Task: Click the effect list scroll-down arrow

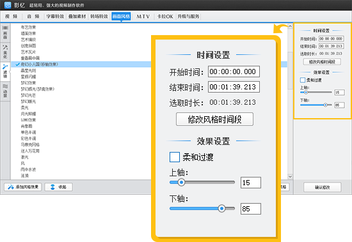Action: (290, 177)
